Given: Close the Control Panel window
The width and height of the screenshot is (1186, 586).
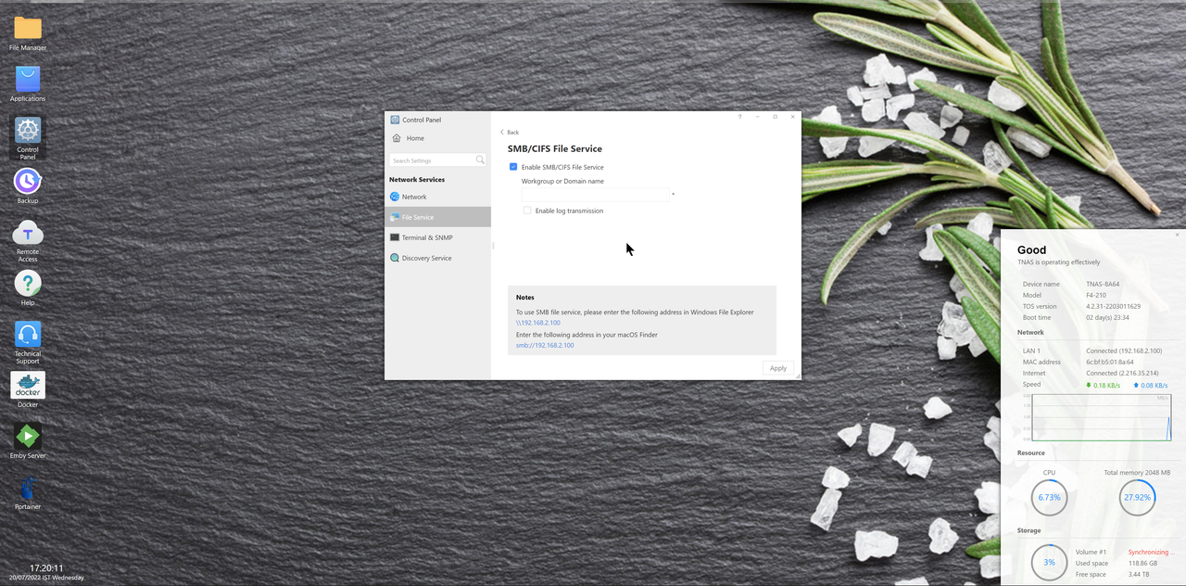Looking at the screenshot, I should pos(792,117).
